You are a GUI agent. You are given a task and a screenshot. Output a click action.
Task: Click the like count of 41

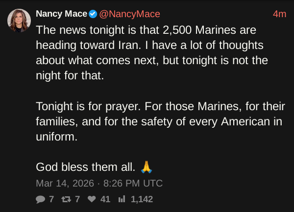105,199
